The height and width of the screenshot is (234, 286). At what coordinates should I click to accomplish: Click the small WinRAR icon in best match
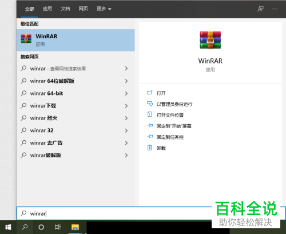[x=26, y=39]
